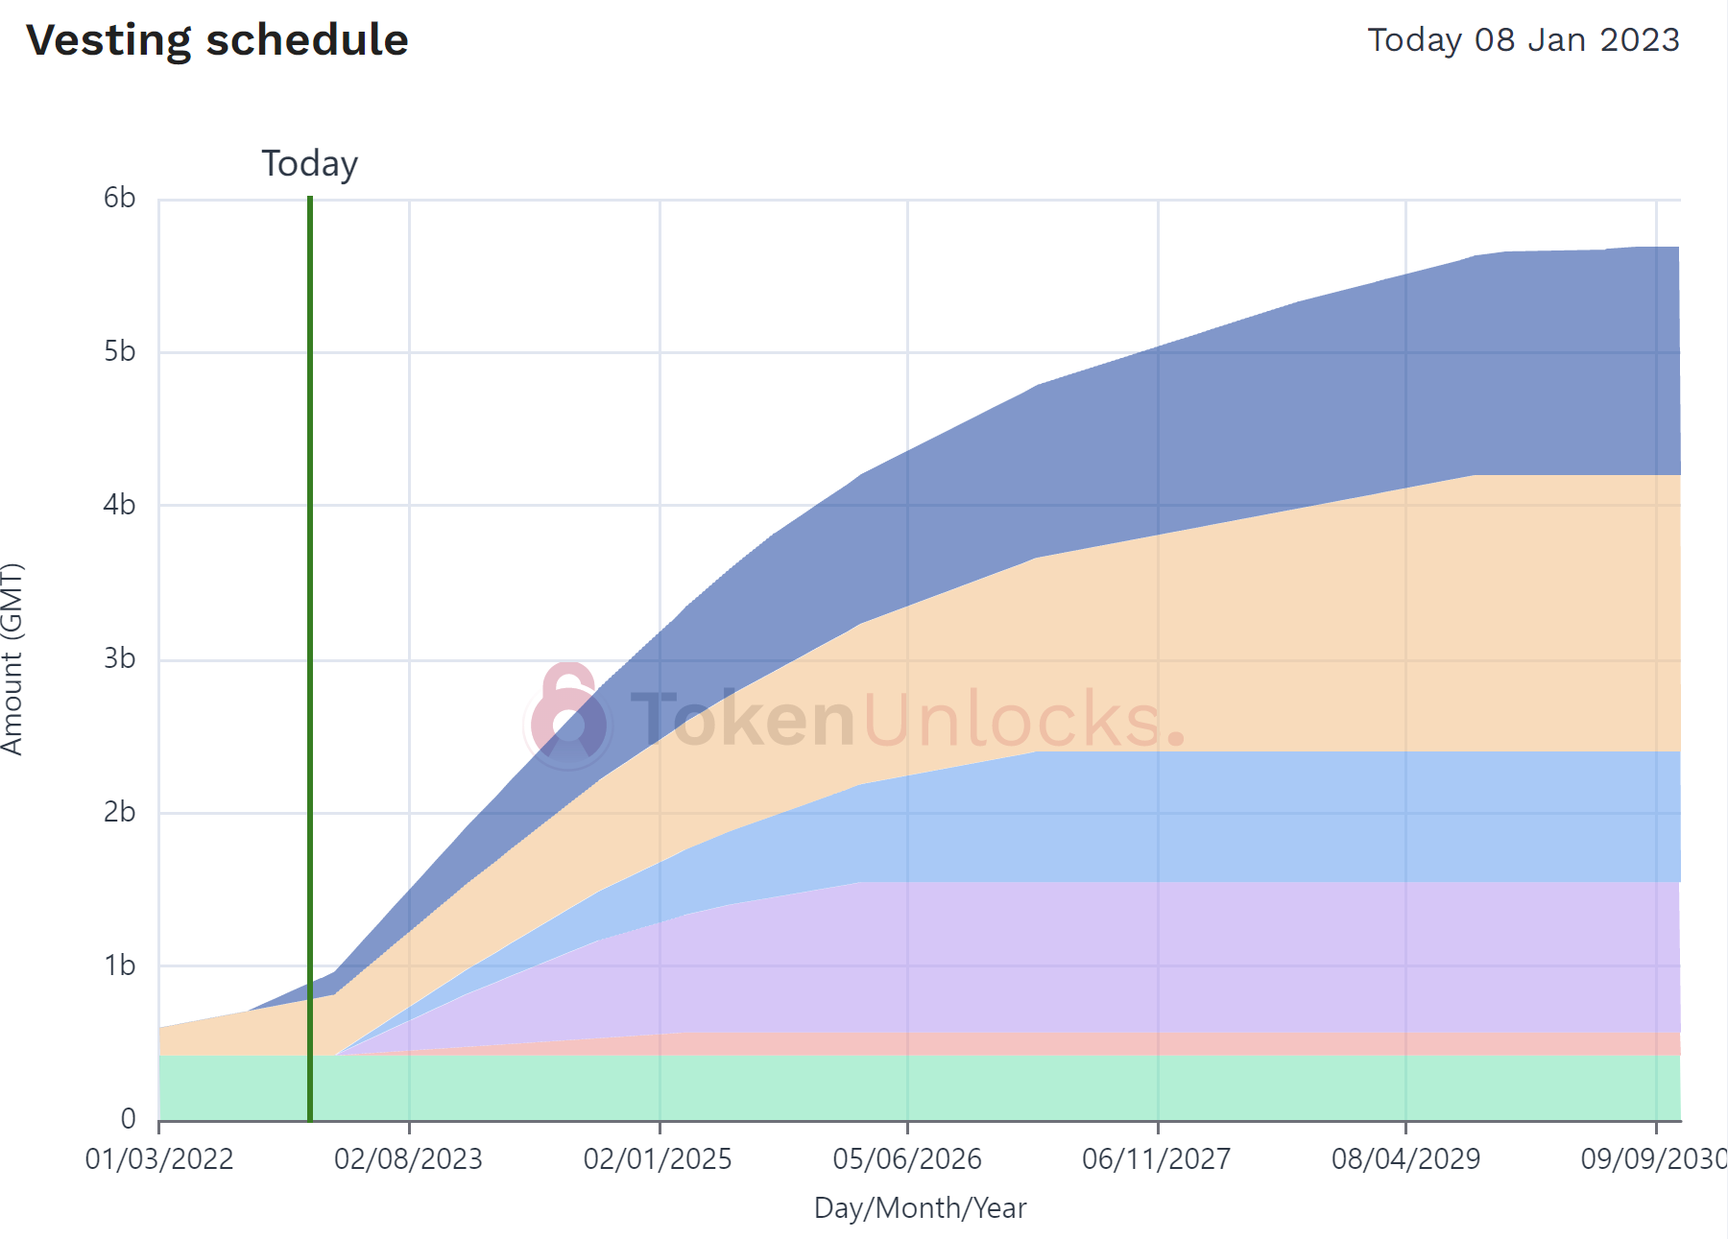
Task: Click the 02/08/2023 x-axis date label
Action: [409, 1159]
